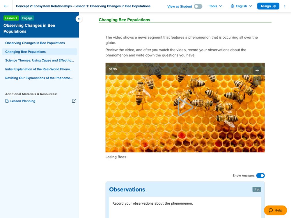This screenshot has height=218, width=291.
Task: Open Science Themes: Using Cause and Effect
Action: (39, 60)
